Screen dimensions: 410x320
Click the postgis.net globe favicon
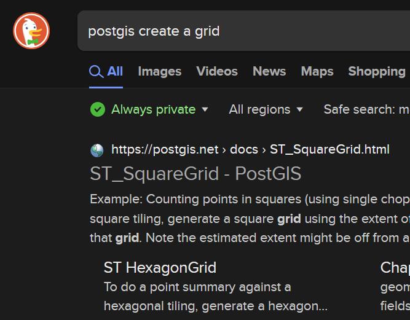click(97, 150)
